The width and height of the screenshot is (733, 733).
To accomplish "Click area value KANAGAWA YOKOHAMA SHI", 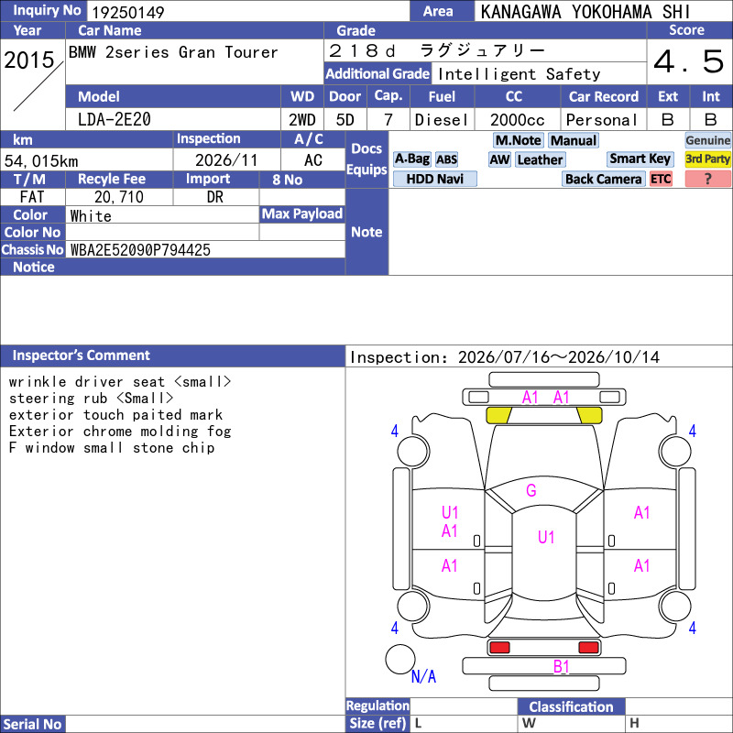I will click(x=585, y=12).
